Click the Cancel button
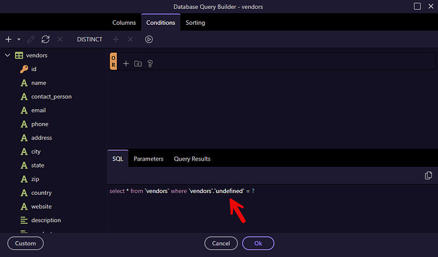The width and height of the screenshot is (438, 257). coord(221,243)
